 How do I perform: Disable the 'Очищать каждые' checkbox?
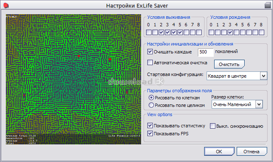coord(150,52)
